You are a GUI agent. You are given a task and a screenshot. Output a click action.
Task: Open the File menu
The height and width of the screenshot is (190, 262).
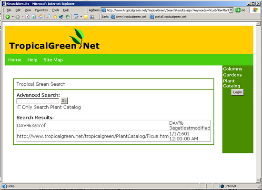point(9,10)
